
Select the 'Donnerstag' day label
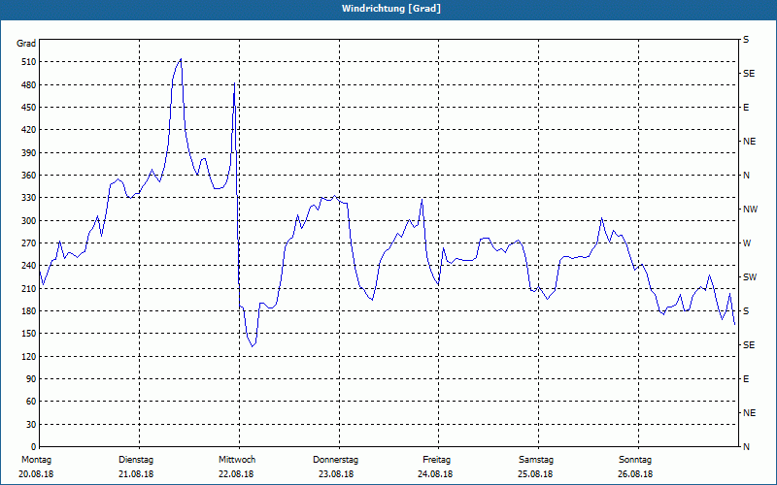pos(335,460)
